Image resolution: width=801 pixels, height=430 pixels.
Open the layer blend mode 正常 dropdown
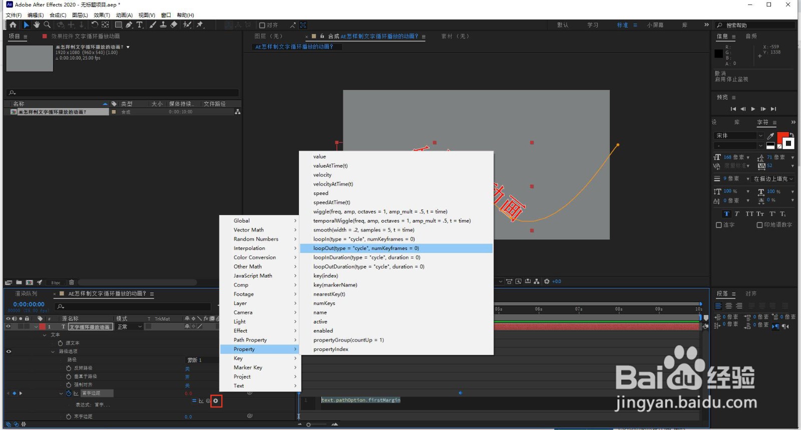pos(130,326)
